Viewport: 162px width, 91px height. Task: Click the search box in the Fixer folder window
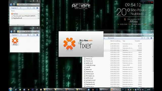(x=148, y=35)
